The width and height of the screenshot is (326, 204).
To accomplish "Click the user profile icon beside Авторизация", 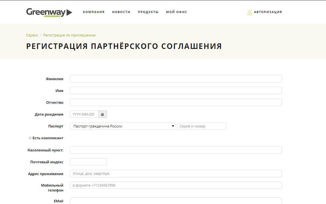I will [x=249, y=12].
